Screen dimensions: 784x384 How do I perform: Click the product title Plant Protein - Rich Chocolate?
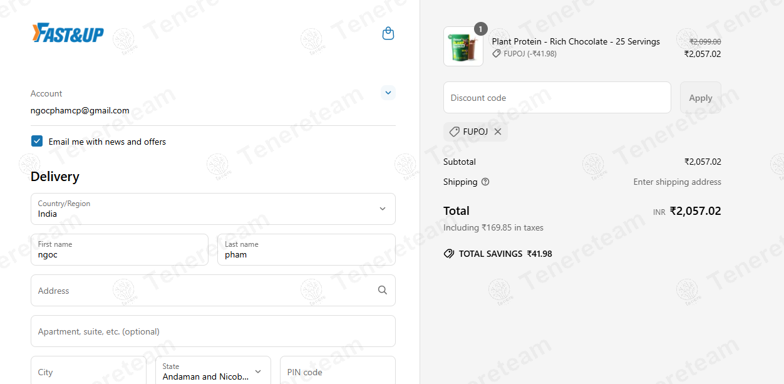(x=576, y=41)
